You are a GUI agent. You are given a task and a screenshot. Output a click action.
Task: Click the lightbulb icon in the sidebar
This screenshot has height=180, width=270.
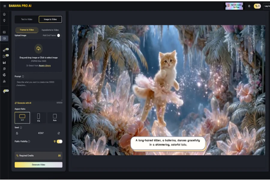[x=4, y=20]
